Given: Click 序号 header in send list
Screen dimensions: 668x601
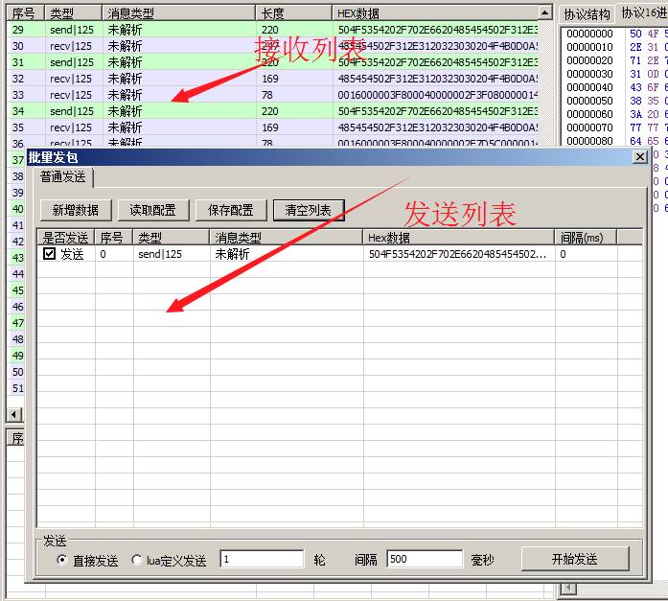Looking at the screenshot, I should tap(114, 238).
